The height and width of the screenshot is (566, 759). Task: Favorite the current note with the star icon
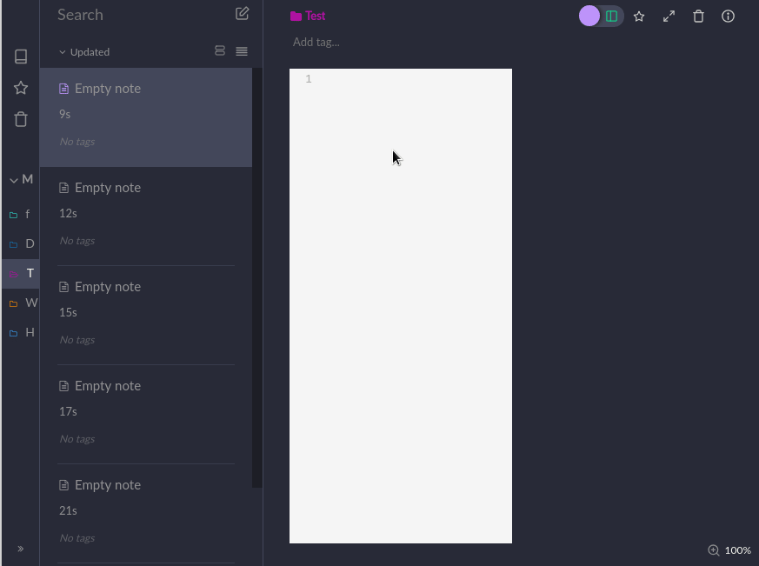[639, 17]
